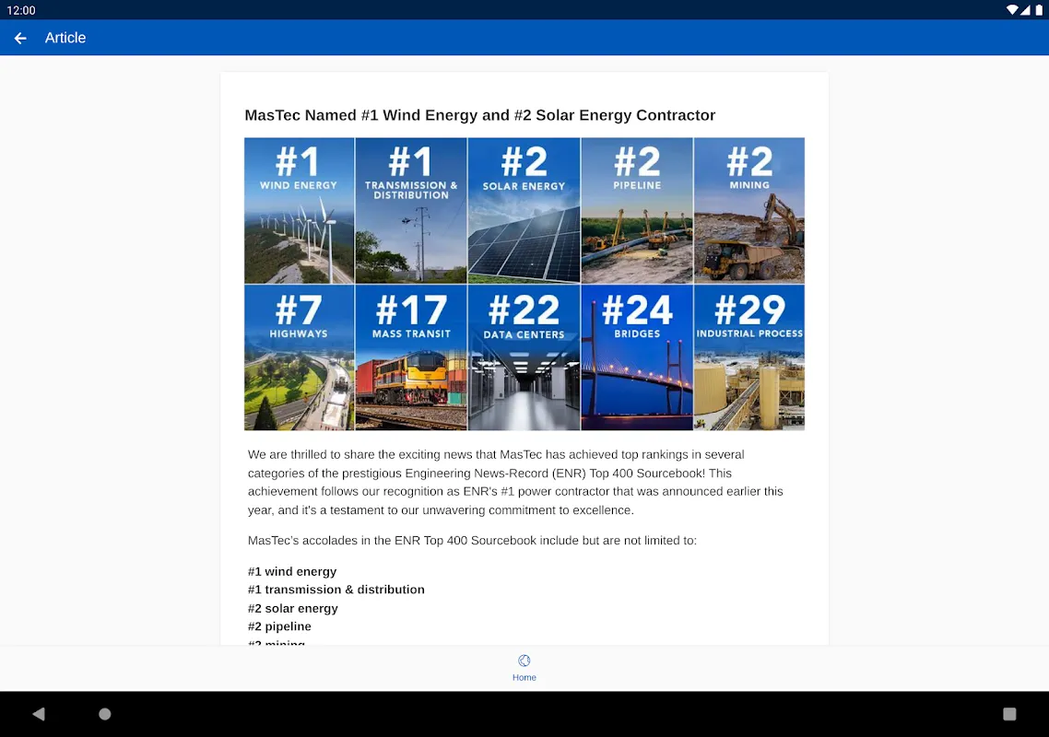Select the line "MasTec's accolades in the ENR"

click(x=472, y=541)
